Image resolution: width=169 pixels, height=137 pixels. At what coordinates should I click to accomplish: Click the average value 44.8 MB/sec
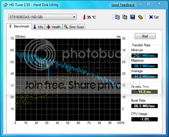(x=144, y=76)
